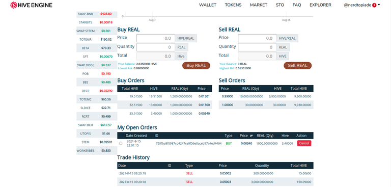Screen dimensions: 391x187
Task: Click sell order priced 0.99000
Action: coord(266,96)
